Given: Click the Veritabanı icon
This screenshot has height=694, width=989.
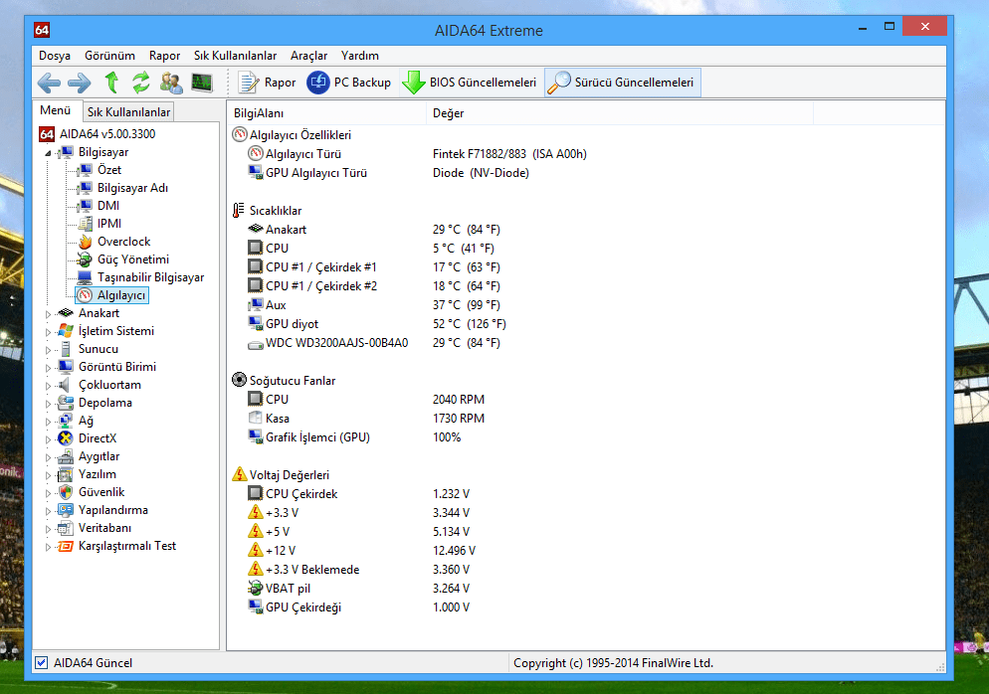Looking at the screenshot, I should click(x=66, y=528).
